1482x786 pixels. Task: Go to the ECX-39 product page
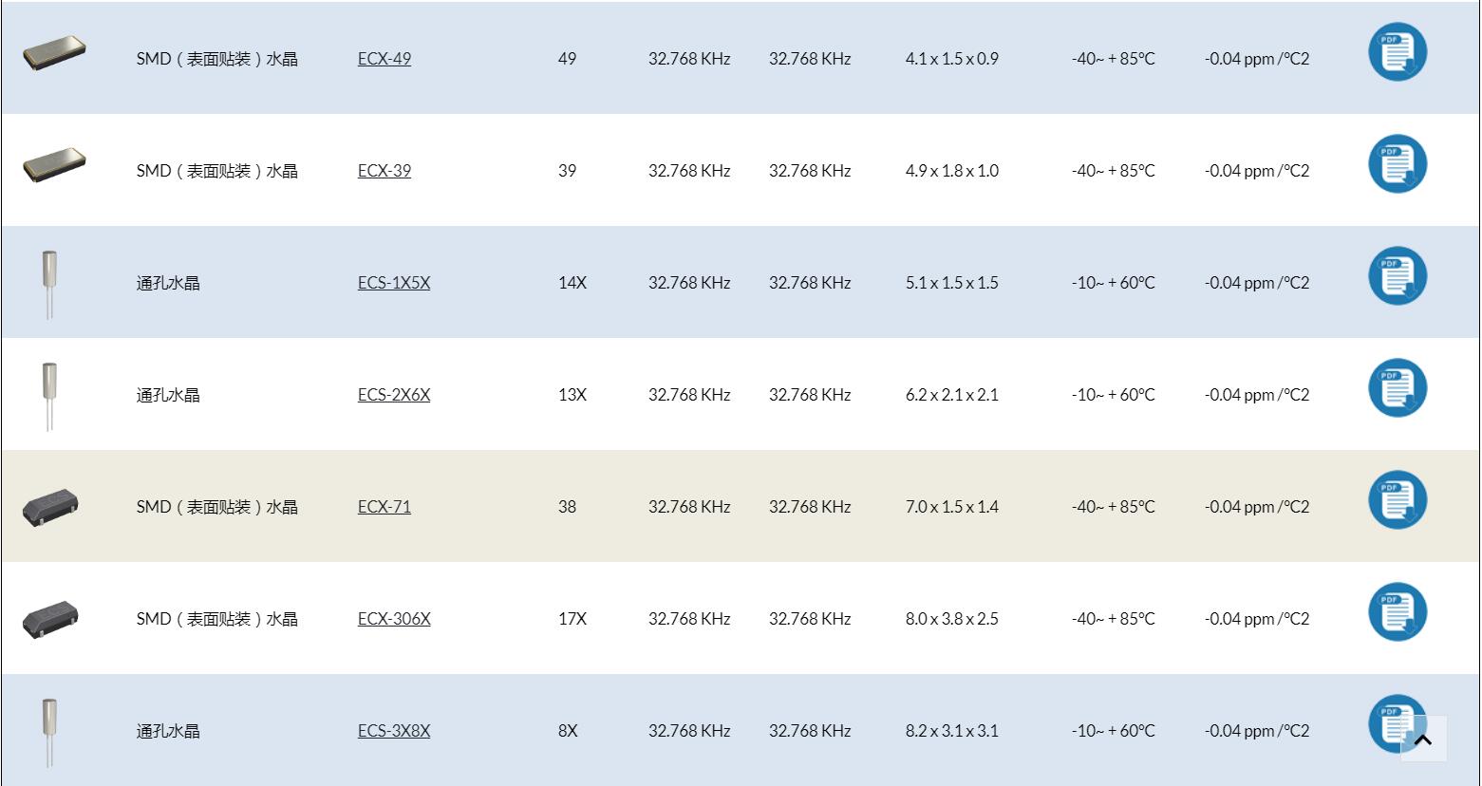385,171
